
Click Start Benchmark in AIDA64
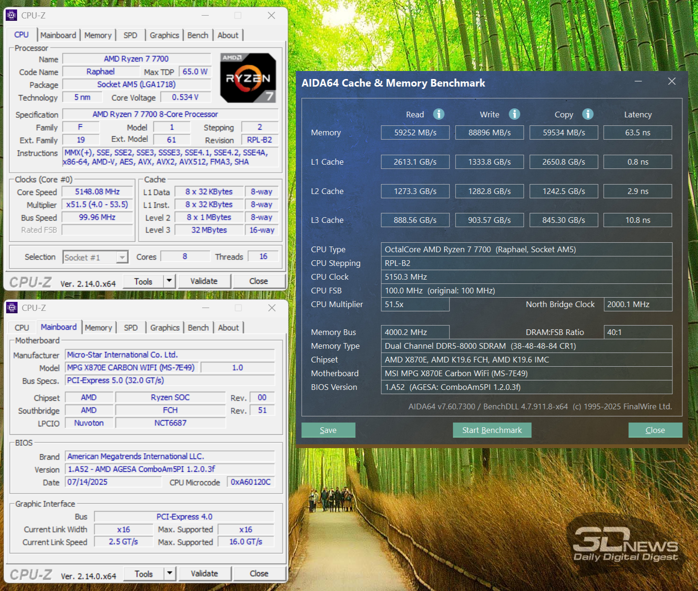[492, 430]
